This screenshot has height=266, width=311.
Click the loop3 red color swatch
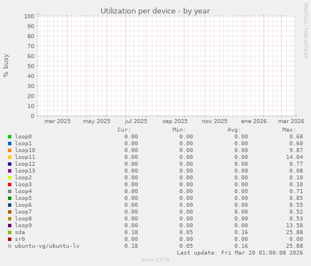10,185
